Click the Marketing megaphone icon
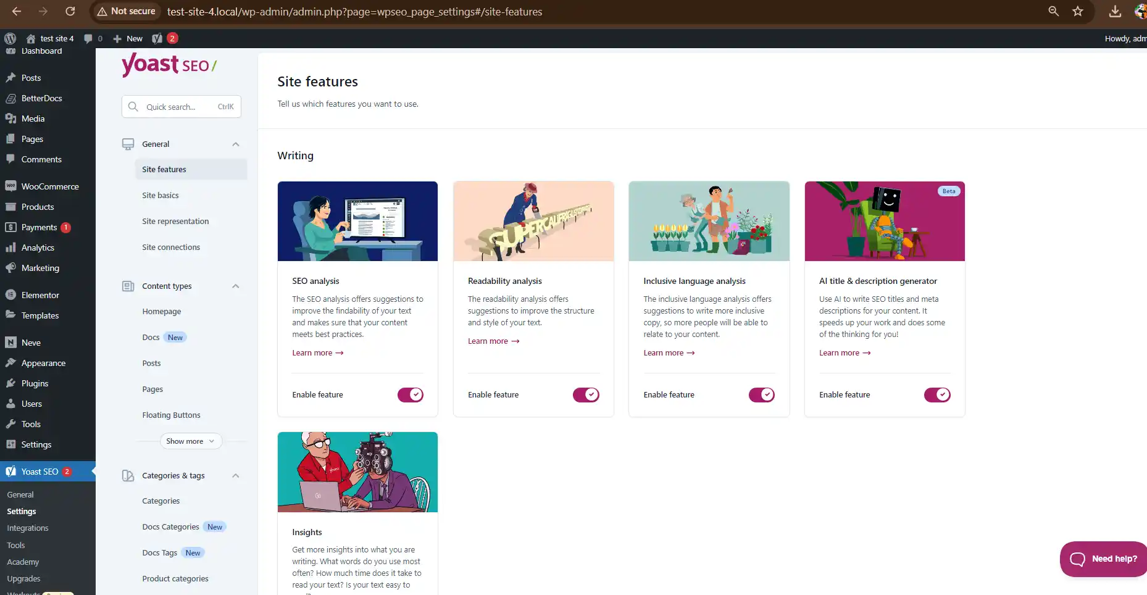Image resolution: width=1147 pixels, height=595 pixels. coord(10,268)
